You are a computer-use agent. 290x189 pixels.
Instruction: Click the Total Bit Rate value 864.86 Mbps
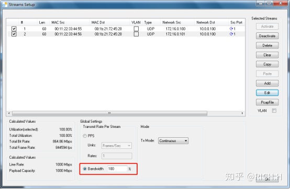(62, 141)
